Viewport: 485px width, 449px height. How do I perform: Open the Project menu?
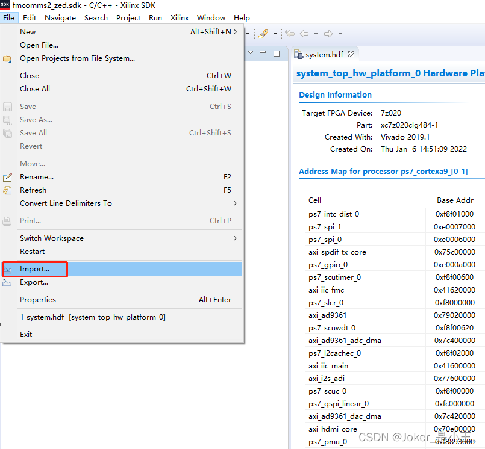point(128,18)
